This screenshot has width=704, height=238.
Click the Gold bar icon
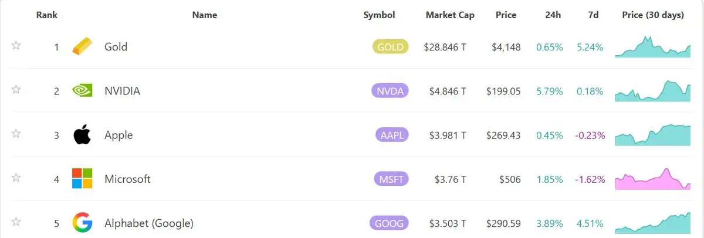point(82,47)
